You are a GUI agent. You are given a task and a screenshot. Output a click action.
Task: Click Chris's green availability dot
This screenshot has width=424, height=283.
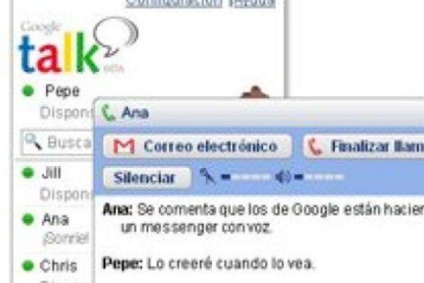pyautogui.click(x=28, y=266)
